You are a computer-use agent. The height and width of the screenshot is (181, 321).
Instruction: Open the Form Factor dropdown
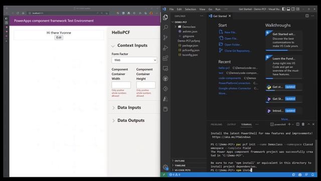pyautogui.click(x=134, y=60)
